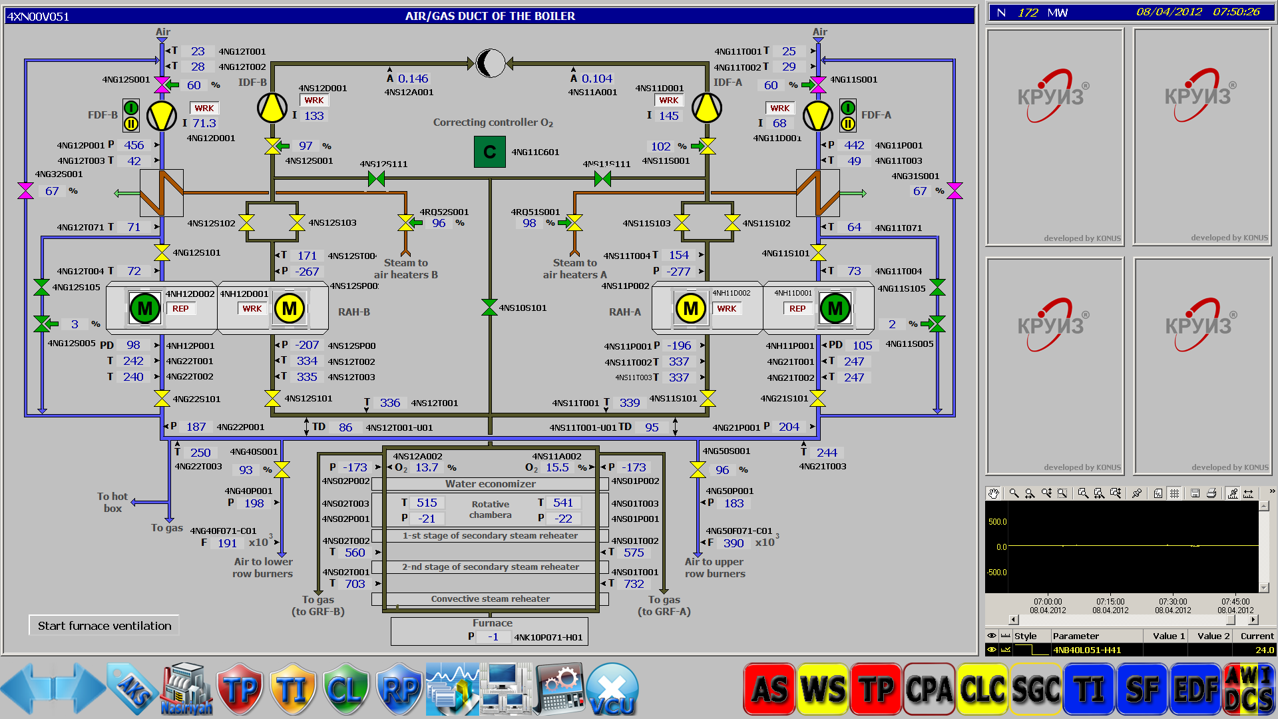This screenshot has height=719, width=1278.
Task: Click the pin icon in trend toolbar
Action: click(x=1137, y=493)
